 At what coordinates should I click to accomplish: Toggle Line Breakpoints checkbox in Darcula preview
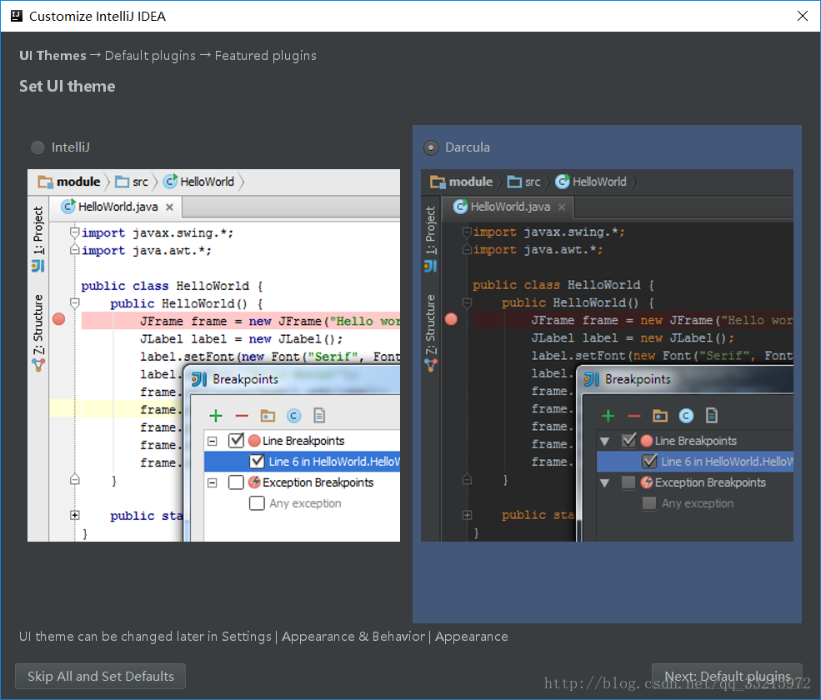[628, 440]
